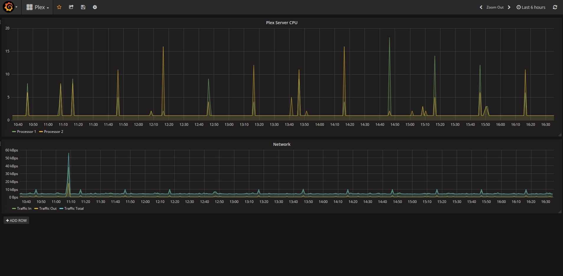Click the share dashboard icon

click(71, 7)
